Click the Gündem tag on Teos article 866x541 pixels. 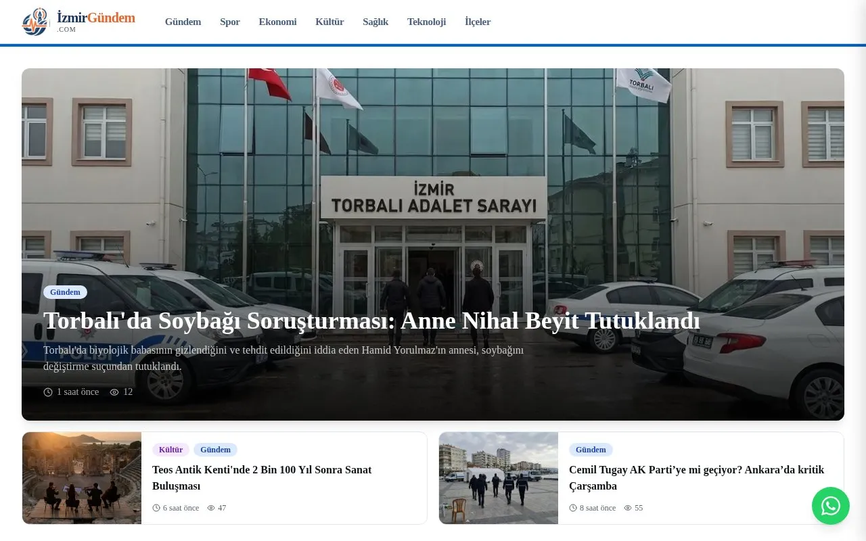click(215, 450)
